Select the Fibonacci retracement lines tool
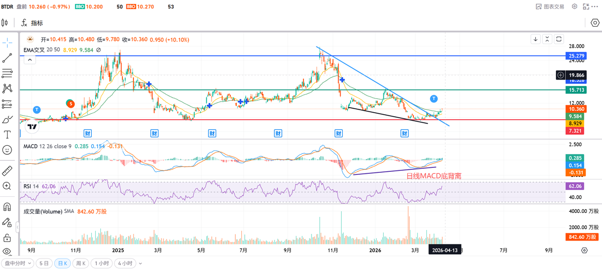 (x=7, y=73)
